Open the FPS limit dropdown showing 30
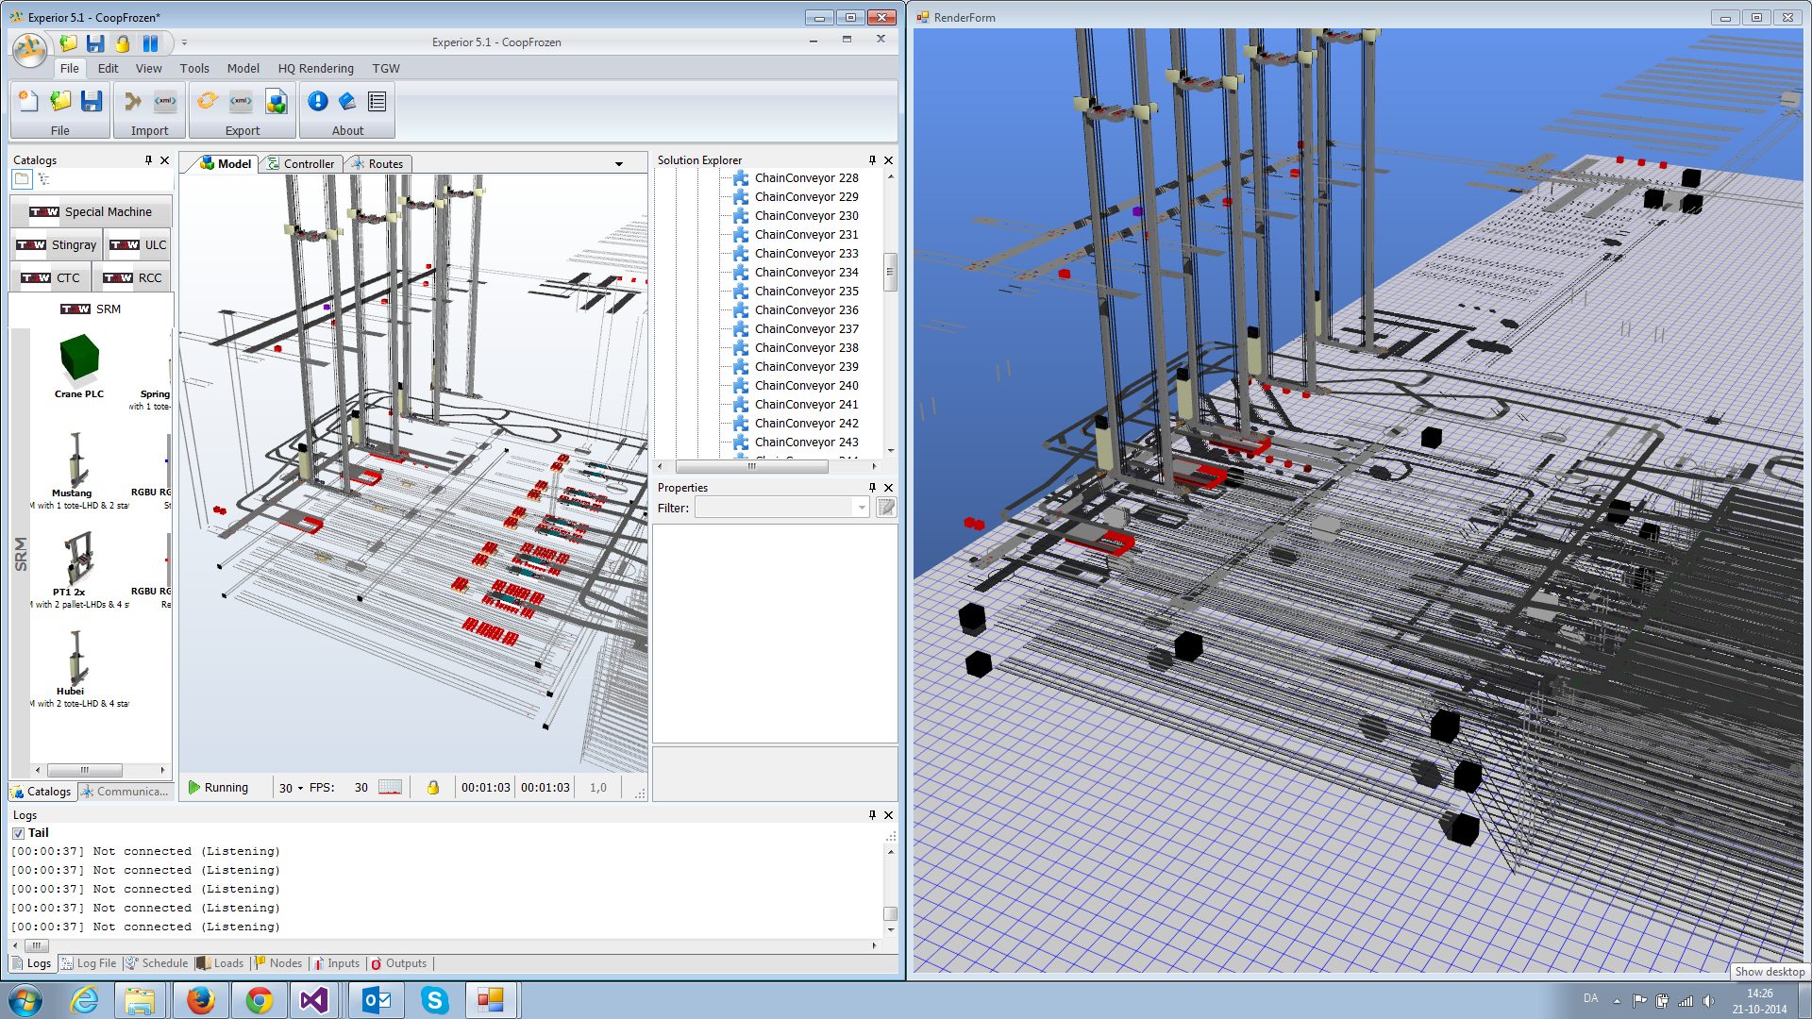Image resolution: width=1812 pixels, height=1019 pixels. [x=291, y=788]
